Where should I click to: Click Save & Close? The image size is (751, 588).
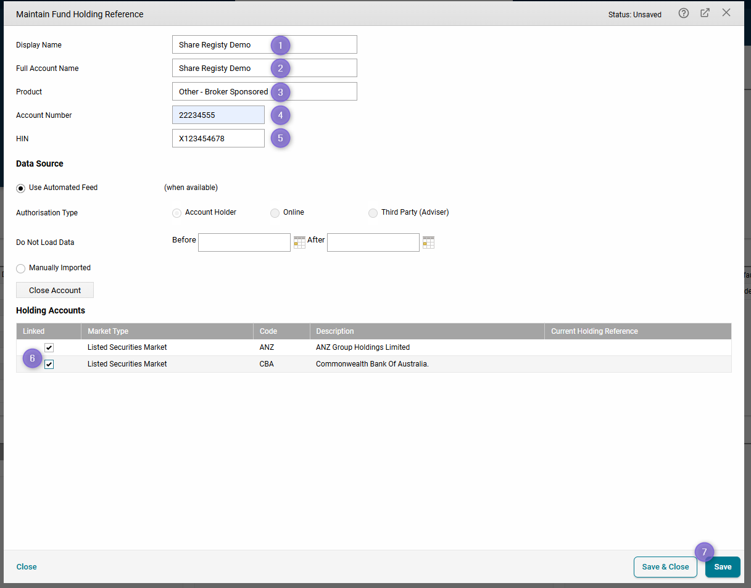point(665,566)
